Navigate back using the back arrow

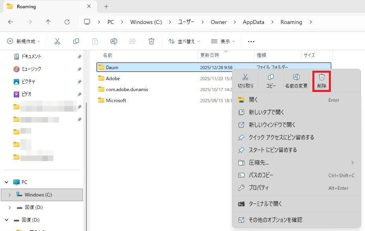click(x=11, y=22)
